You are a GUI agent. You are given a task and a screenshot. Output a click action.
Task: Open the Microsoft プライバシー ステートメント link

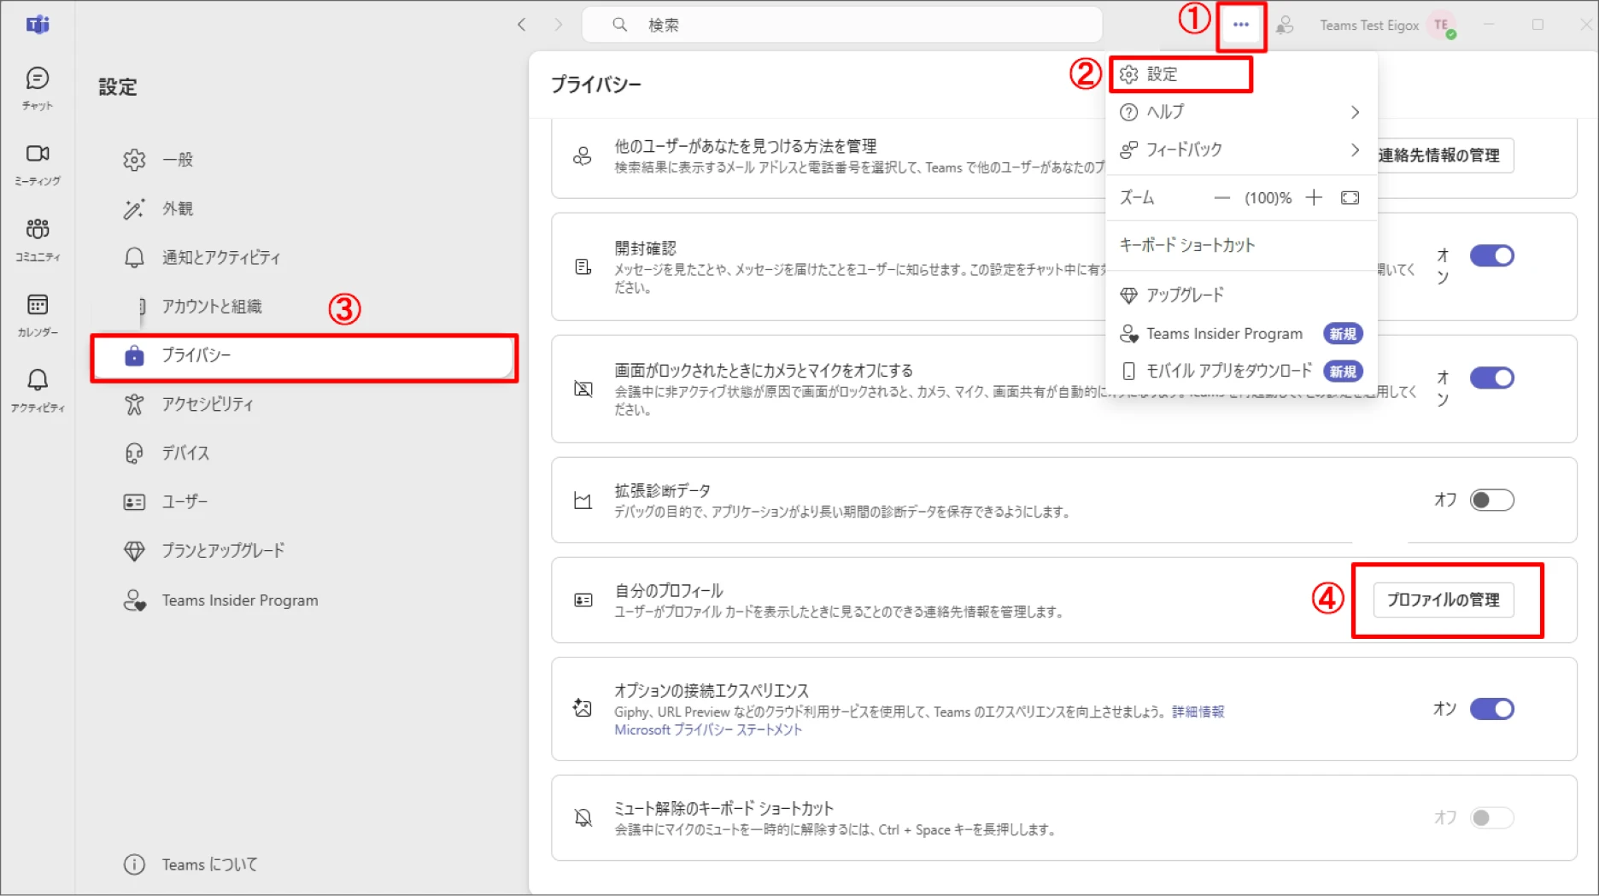(708, 730)
